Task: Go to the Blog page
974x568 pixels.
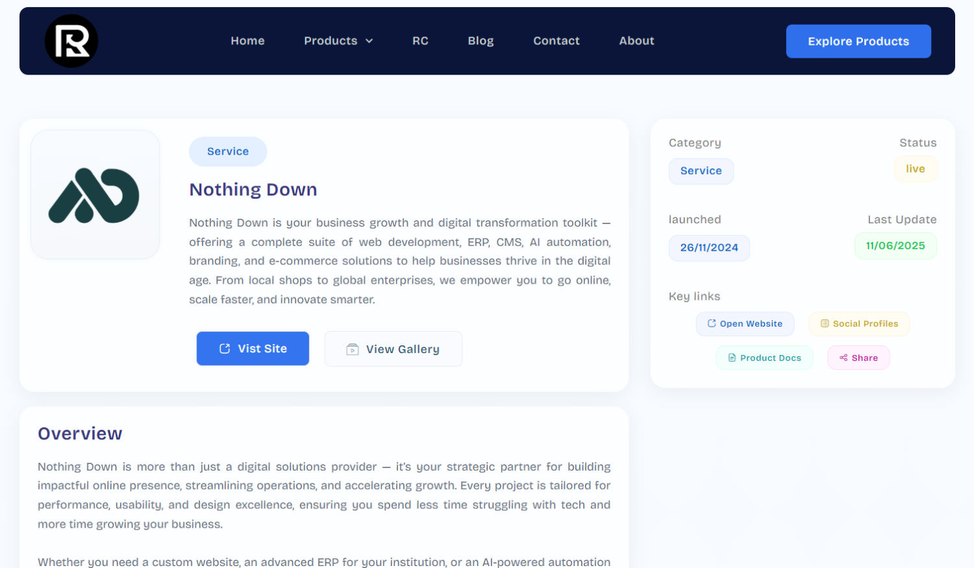Action: pyautogui.click(x=481, y=40)
